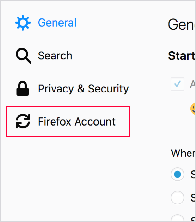The image size is (196, 222).
Task: Open the General preferences category
Action: (x=57, y=23)
